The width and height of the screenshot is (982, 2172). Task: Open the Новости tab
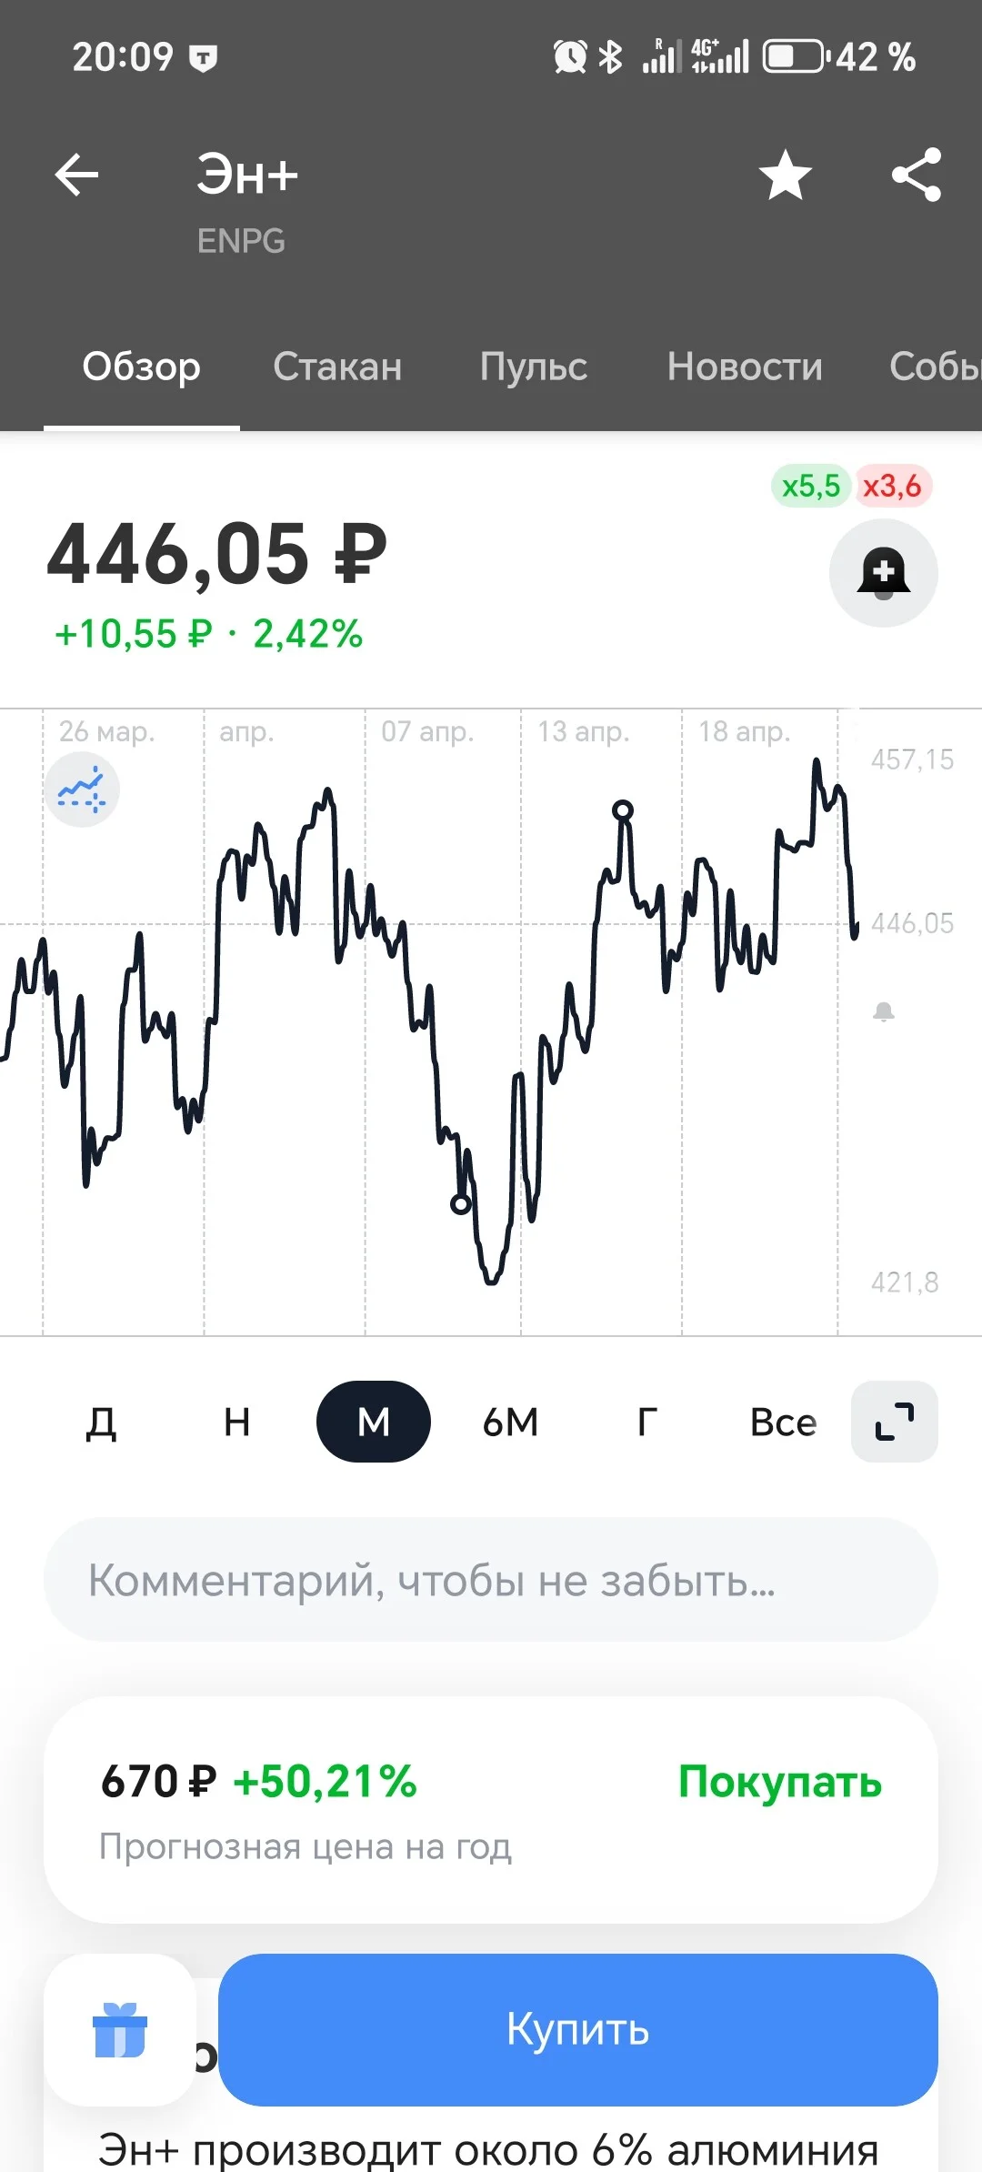745,367
